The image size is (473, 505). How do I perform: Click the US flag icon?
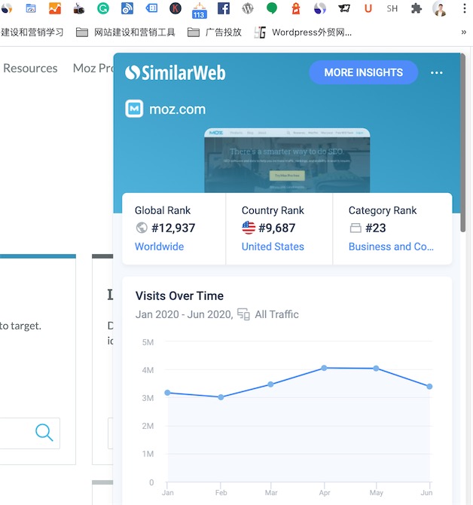(x=249, y=228)
